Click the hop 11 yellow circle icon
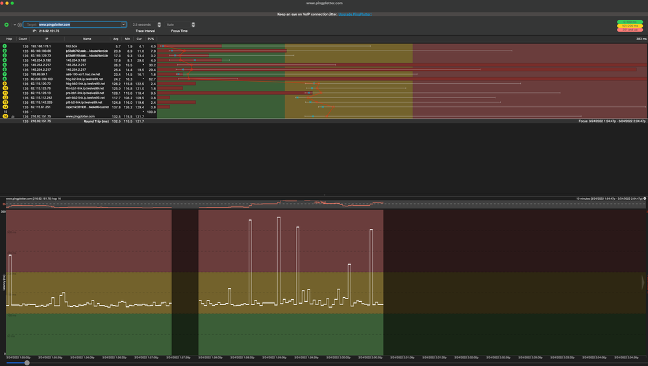The image size is (648, 366). (5, 93)
